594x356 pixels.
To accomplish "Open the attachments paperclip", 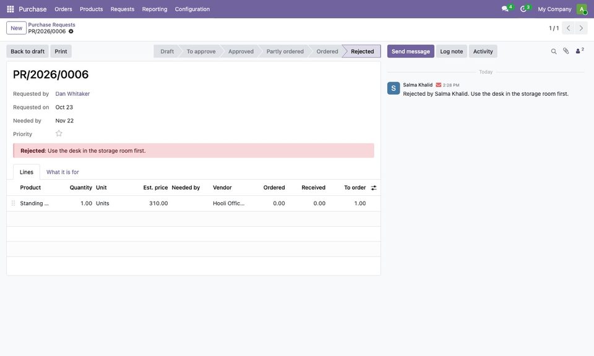I will [566, 51].
